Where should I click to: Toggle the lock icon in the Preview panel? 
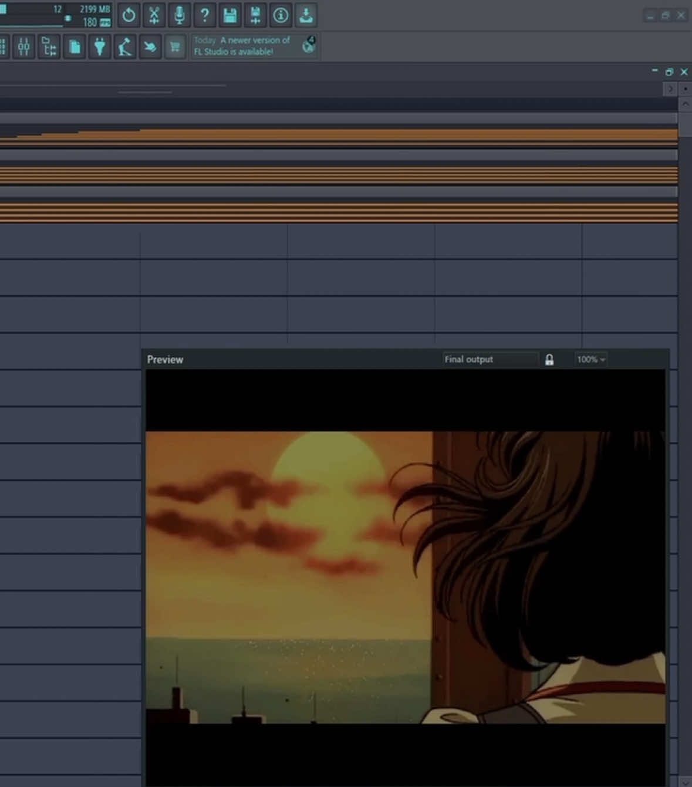pos(549,360)
